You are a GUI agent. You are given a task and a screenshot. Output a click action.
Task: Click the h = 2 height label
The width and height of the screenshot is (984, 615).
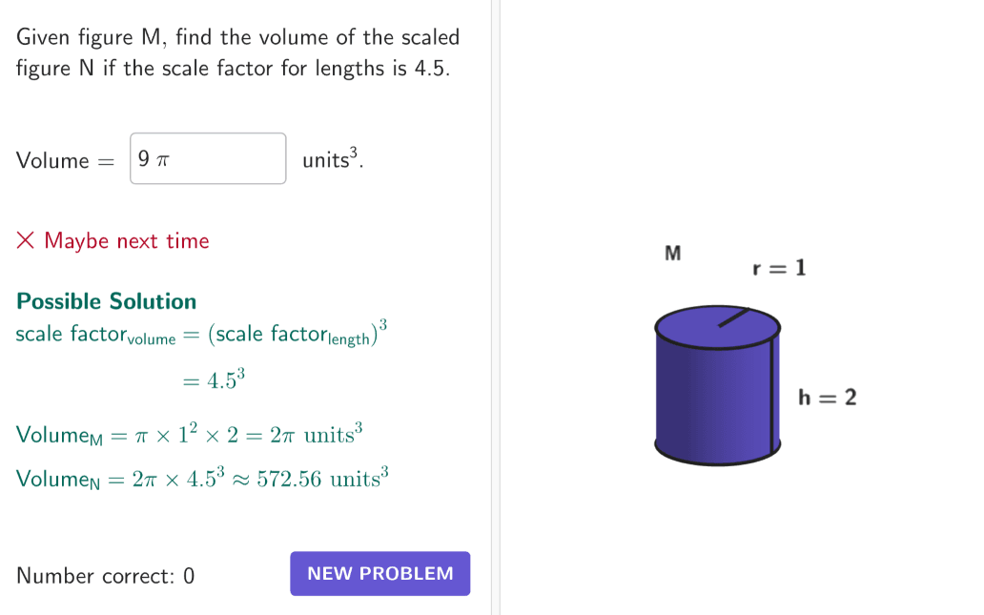click(x=827, y=398)
